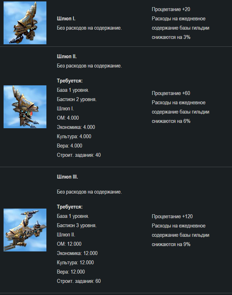Click 'Бастион 3 уровня.' requirement

77,225
